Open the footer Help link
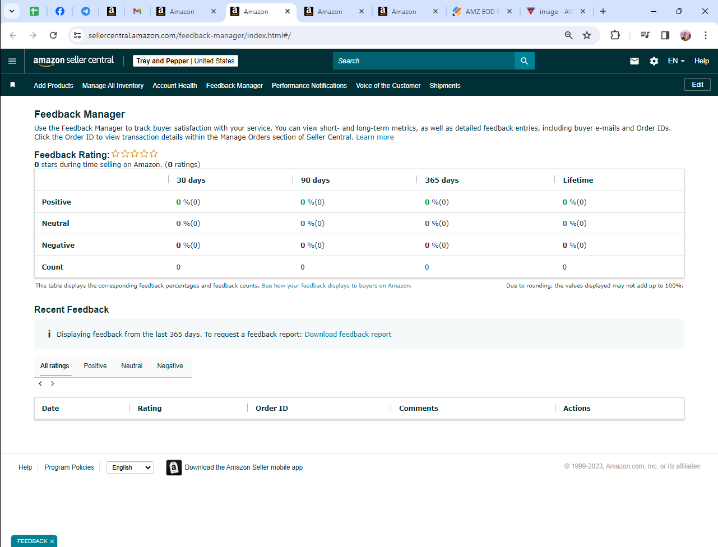718x547 pixels. pos(25,467)
